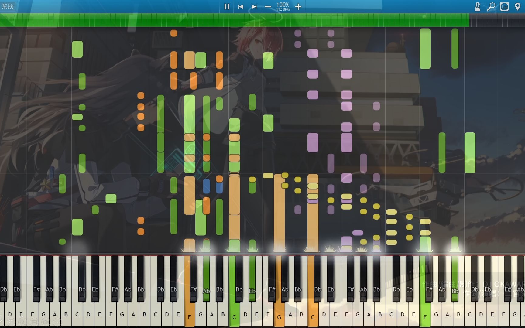Pause the song playback

227,6
